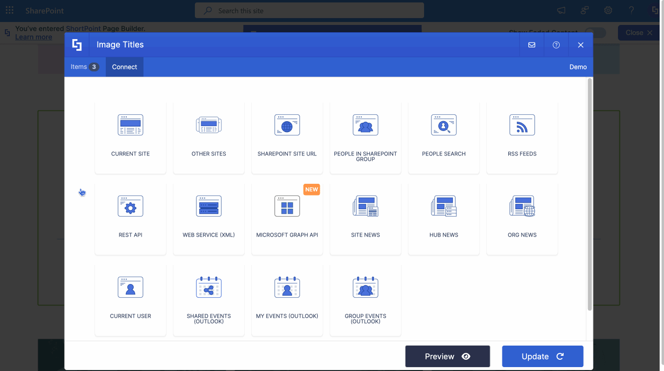The image size is (664, 371).
Task: Click the ShortPoint email support envelope icon
Action: 531,44
